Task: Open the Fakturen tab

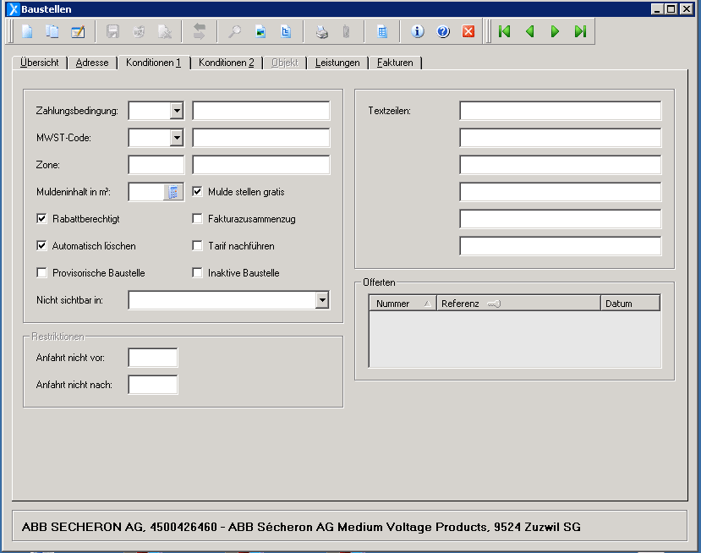Action: pyautogui.click(x=395, y=63)
